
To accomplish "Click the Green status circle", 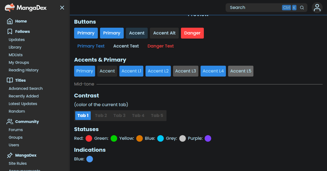I will click(114, 138).
